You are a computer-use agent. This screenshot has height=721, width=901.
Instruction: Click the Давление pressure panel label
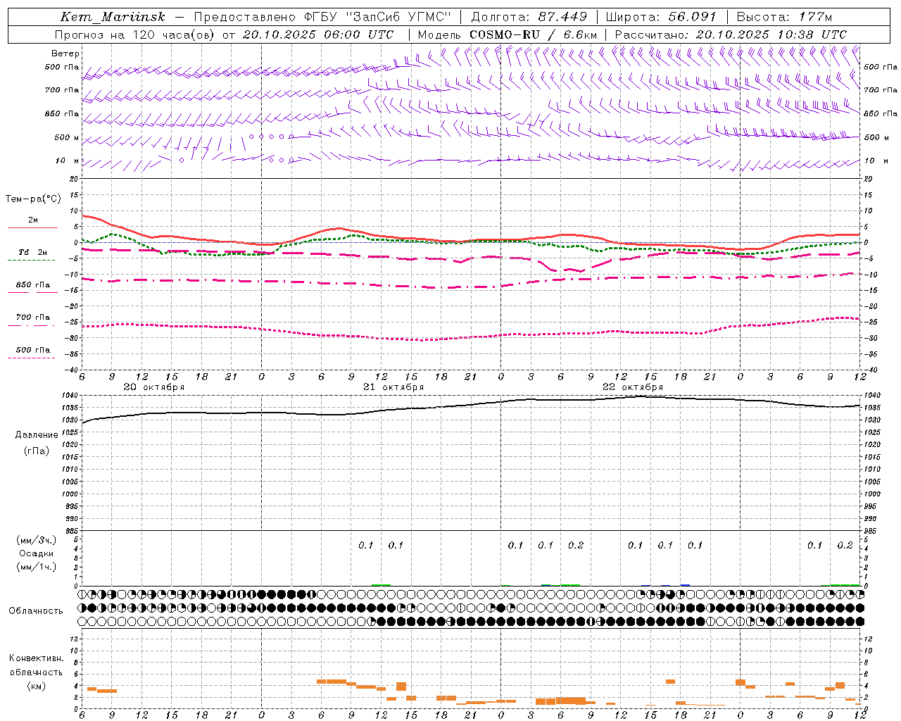[x=37, y=435]
